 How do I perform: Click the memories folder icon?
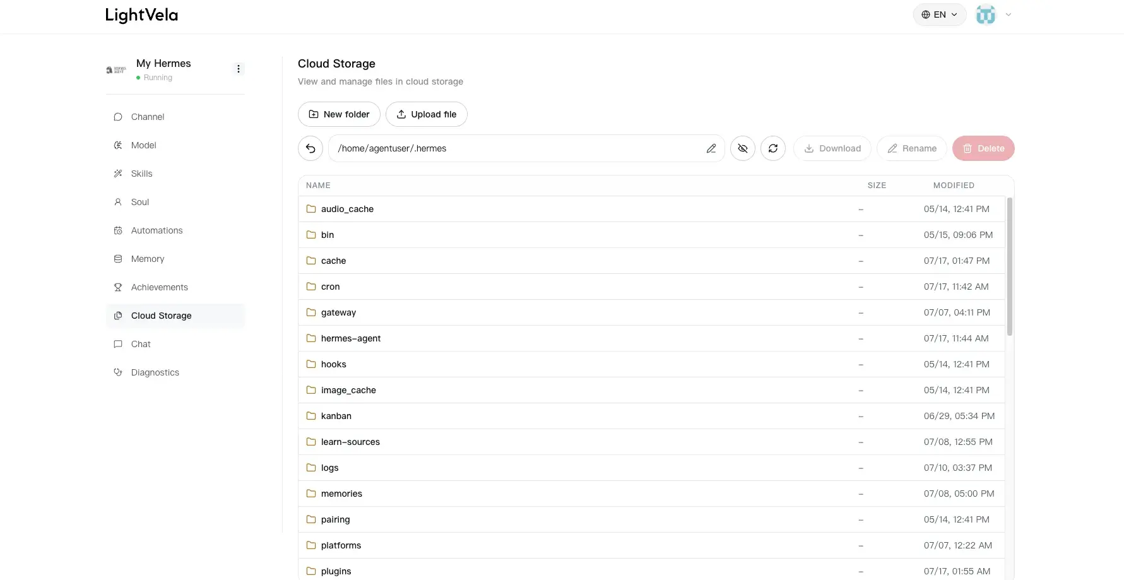click(x=311, y=494)
